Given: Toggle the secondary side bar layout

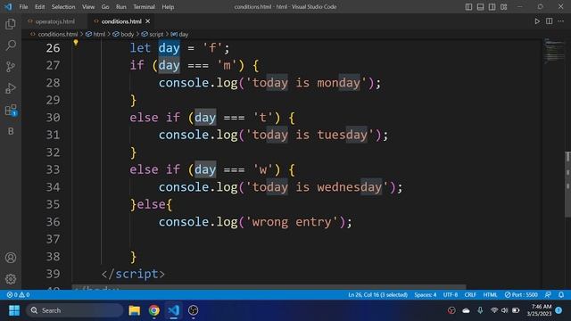Looking at the screenshot, I should tap(492, 7).
